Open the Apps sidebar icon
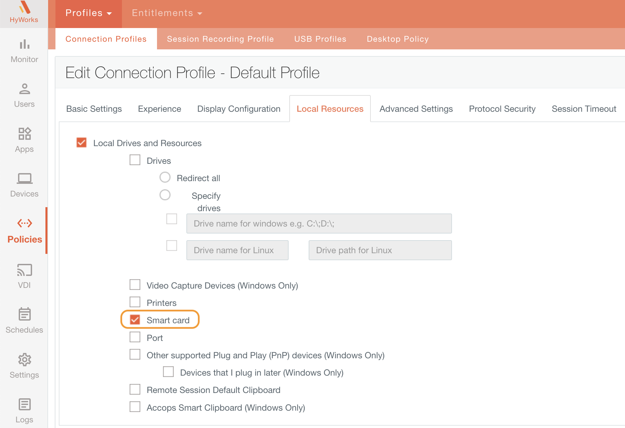 [24, 134]
